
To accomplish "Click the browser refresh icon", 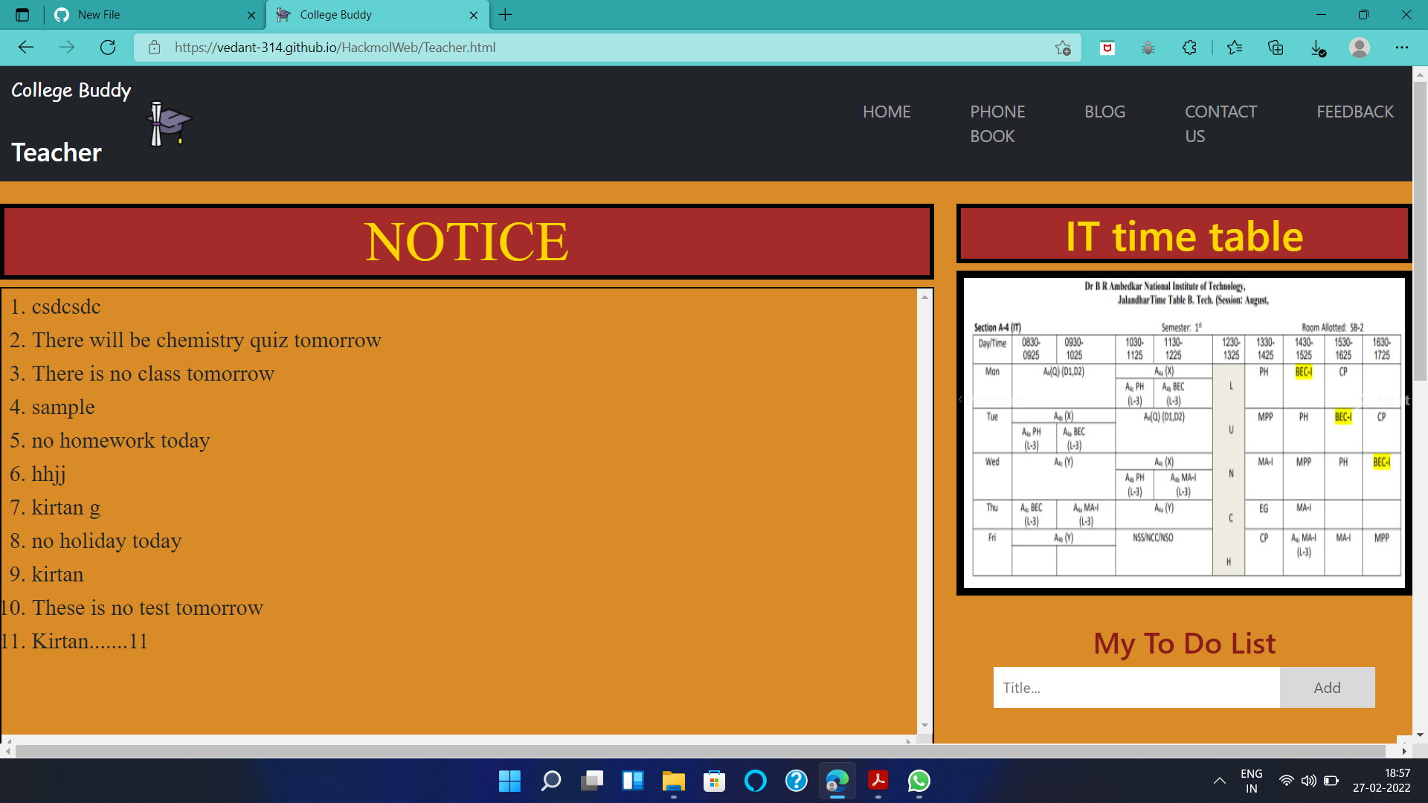I will click(x=108, y=48).
